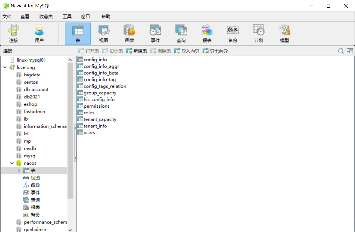This screenshot has height=232, width=355.
Task: Click the 备份 tape icon under nacos
Action: pos(26,215)
